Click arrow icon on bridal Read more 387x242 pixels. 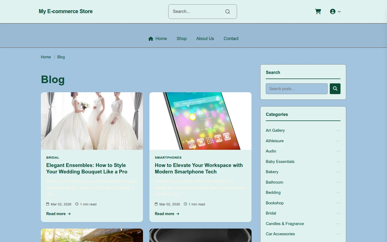(69, 214)
